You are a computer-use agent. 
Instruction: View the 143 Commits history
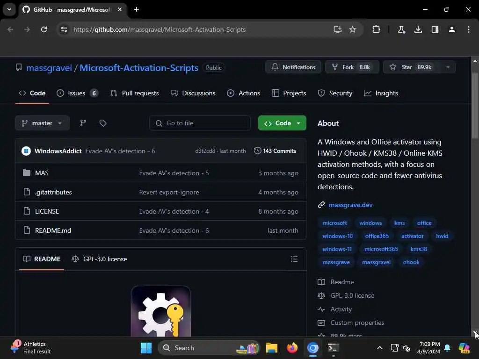[275, 151]
